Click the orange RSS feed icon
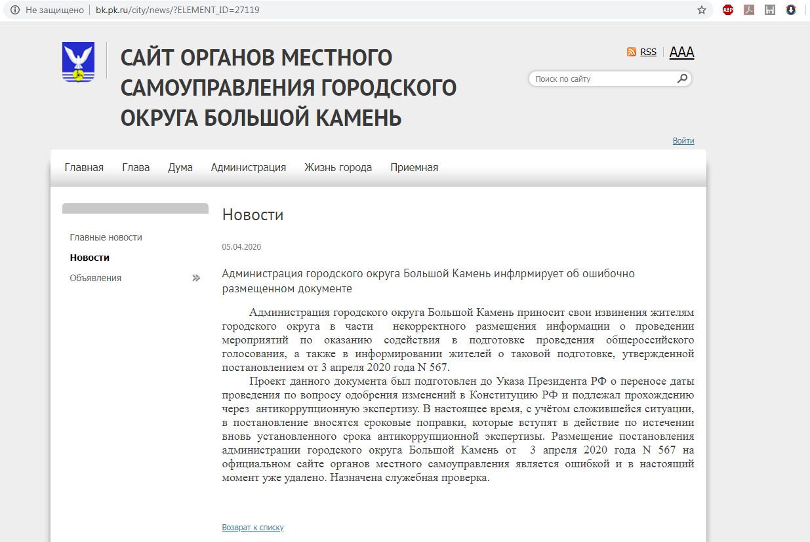This screenshot has height=542, width=810. click(x=632, y=52)
